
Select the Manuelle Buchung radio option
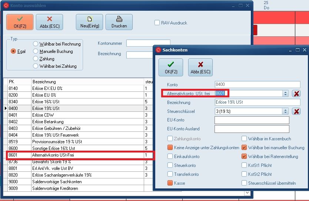tap(36, 51)
